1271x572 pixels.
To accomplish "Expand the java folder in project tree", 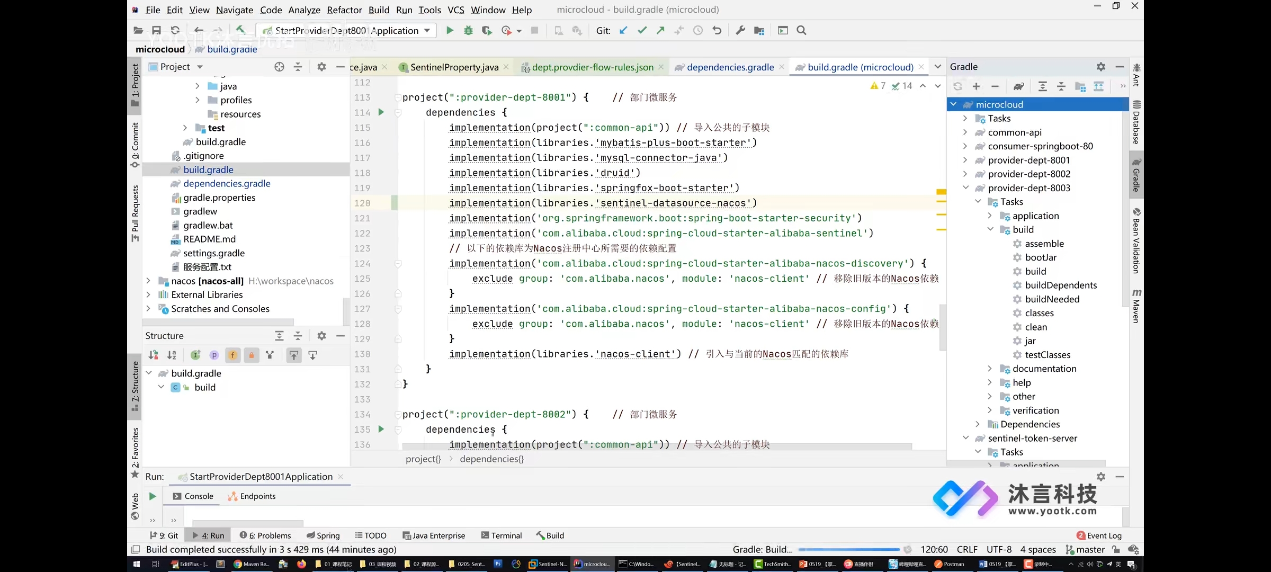I will 197,86.
